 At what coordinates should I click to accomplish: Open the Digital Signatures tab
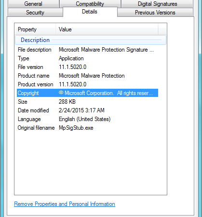coord(157,4)
